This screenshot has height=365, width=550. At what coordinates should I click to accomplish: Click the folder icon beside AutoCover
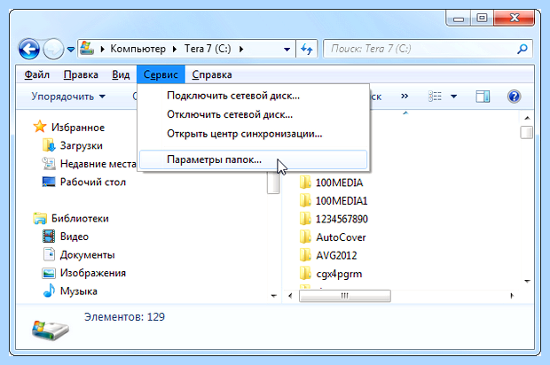[305, 237]
